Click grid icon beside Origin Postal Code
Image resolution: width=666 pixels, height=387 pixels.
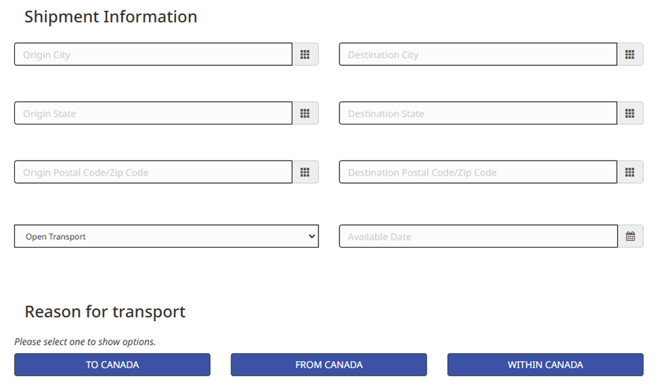305,172
